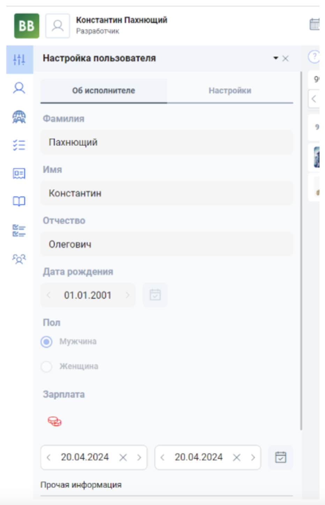Viewport: 325px width, 505px height.
Task: Switch to the Об исполнителе tab
Action: pyautogui.click(x=104, y=91)
